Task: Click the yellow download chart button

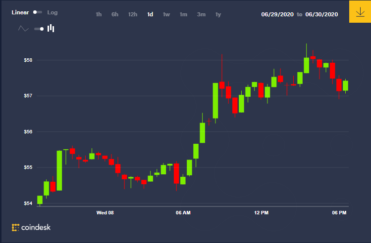Action: 360,11
